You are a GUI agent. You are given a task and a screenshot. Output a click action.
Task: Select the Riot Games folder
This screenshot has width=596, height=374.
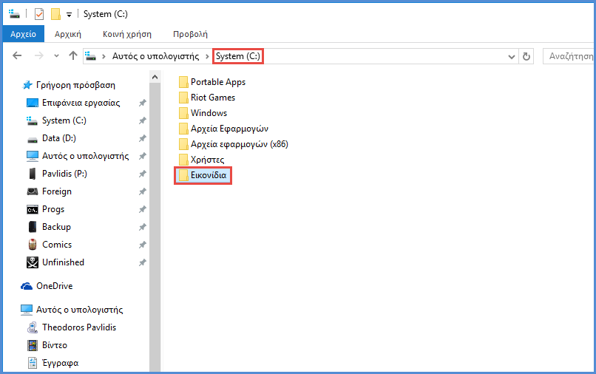click(x=213, y=98)
